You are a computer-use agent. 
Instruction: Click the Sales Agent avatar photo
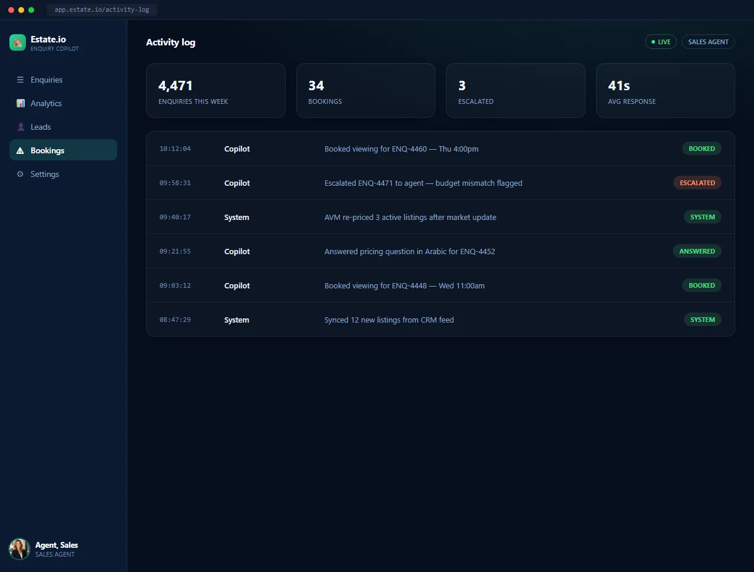[x=19, y=549]
